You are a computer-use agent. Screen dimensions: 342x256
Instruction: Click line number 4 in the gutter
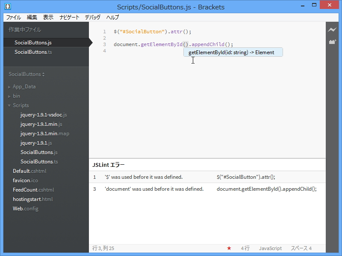point(104,51)
